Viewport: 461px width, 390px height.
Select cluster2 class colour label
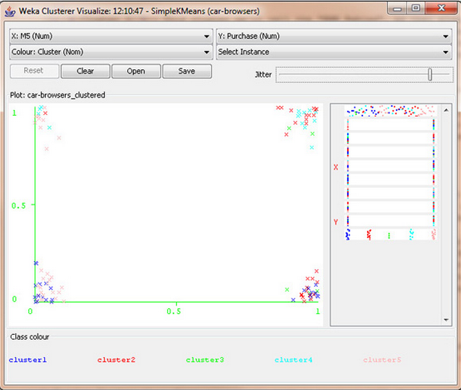116,360
